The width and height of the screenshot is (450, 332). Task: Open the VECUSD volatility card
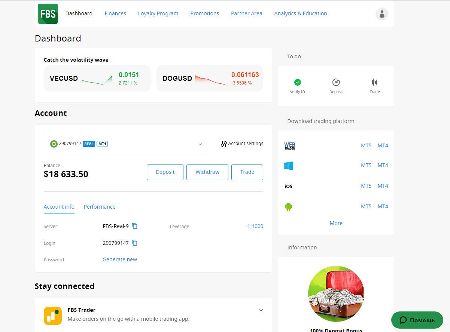tap(97, 79)
